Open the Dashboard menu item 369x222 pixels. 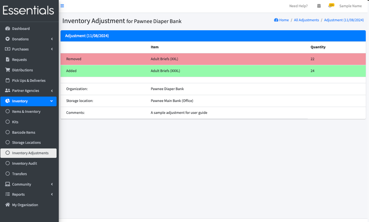click(28, 28)
